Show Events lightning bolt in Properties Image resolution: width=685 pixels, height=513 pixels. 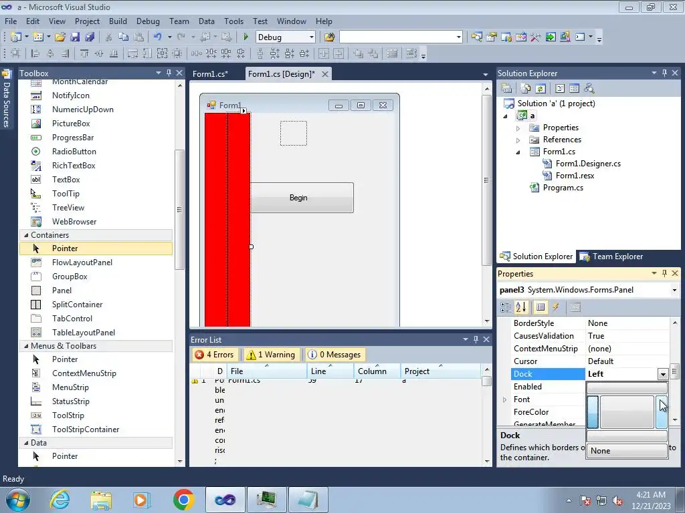pos(556,307)
